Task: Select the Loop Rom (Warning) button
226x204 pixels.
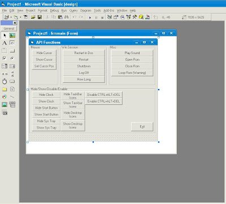Action: coord(132,73)
